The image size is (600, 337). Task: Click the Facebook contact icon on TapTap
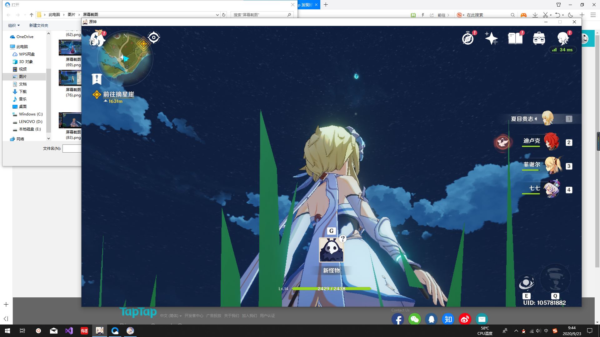(x=398, y=319)
